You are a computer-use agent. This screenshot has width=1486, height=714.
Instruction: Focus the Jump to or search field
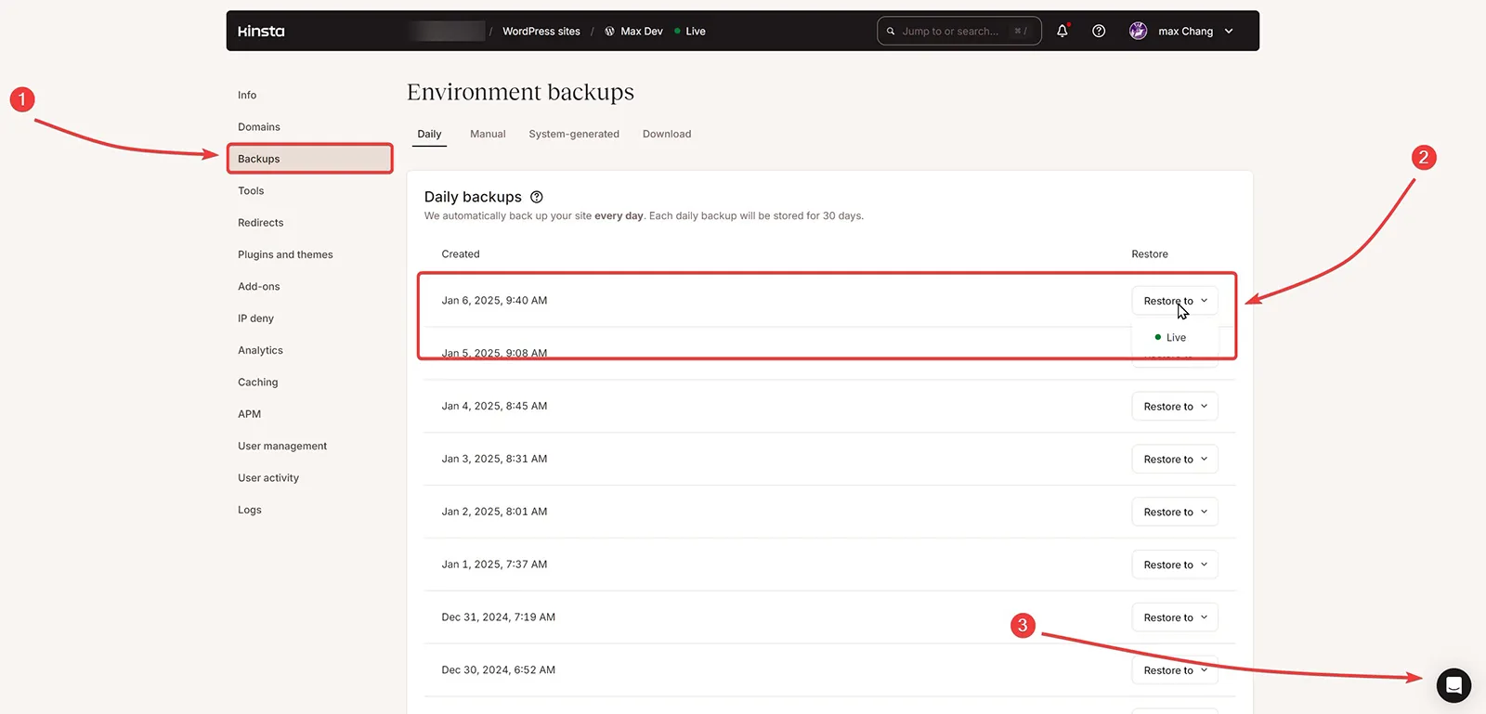click(959, 31)
